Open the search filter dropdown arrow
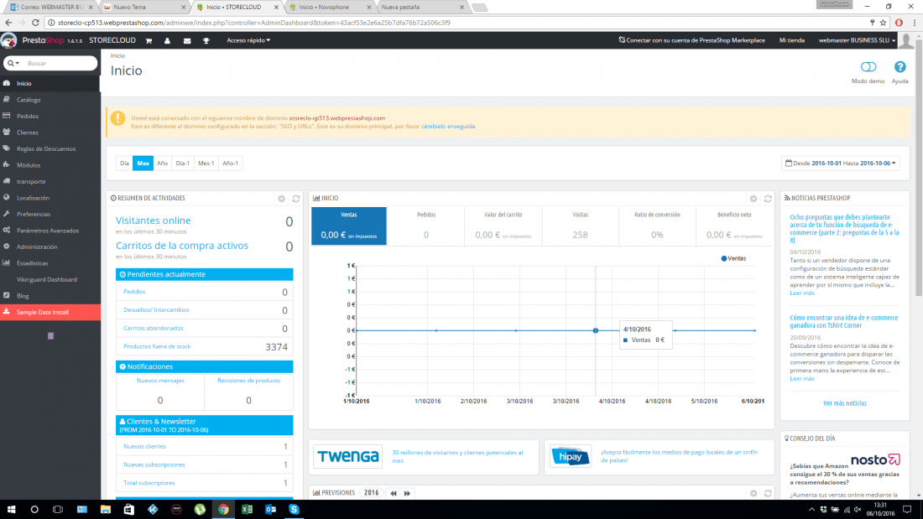Screen dimensions: 923x519 (x=13, y=63)
